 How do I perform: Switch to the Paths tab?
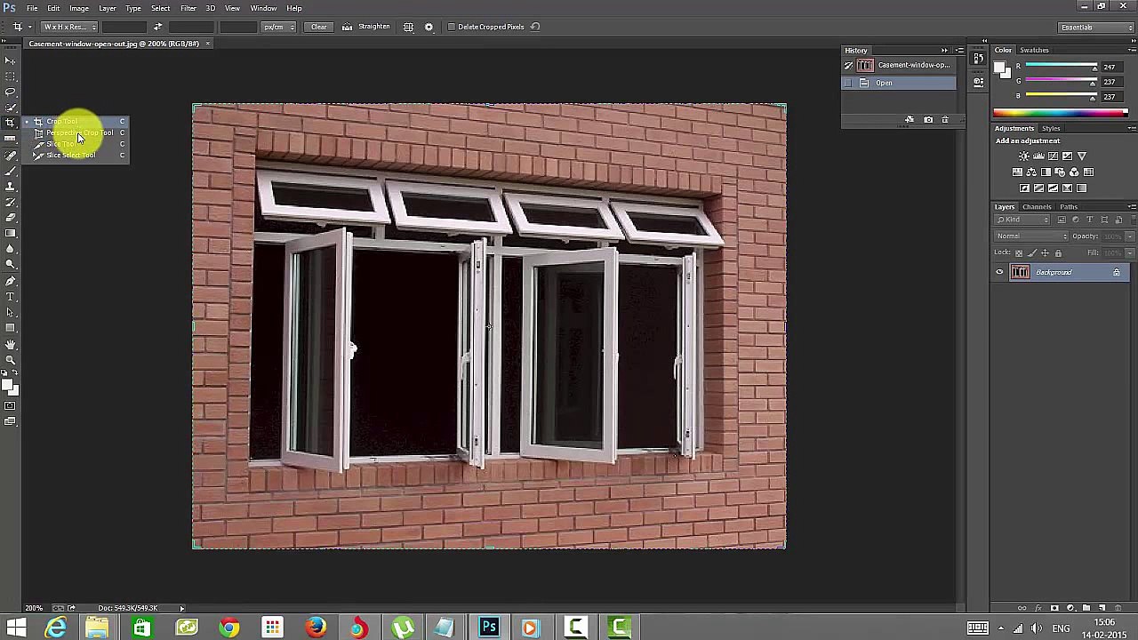point(1069,207)
